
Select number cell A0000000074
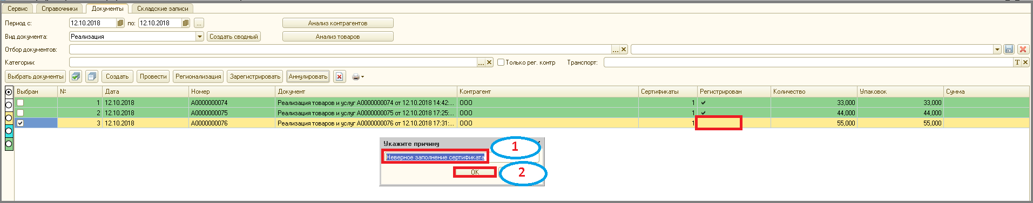pyautogui.click(x=232, y=102)
